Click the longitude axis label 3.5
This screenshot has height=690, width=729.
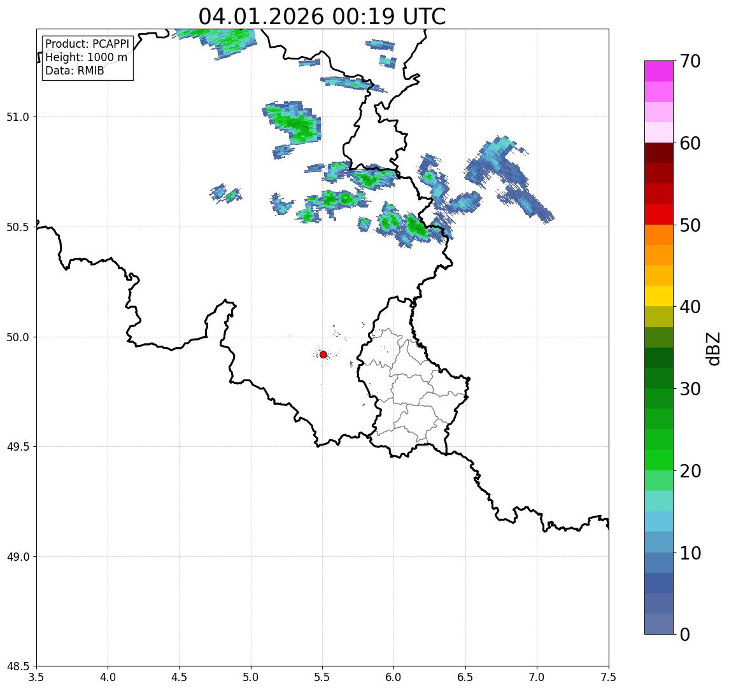click(36, 677)
